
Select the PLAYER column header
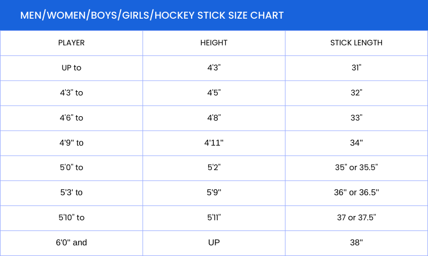tap(71, 43)
